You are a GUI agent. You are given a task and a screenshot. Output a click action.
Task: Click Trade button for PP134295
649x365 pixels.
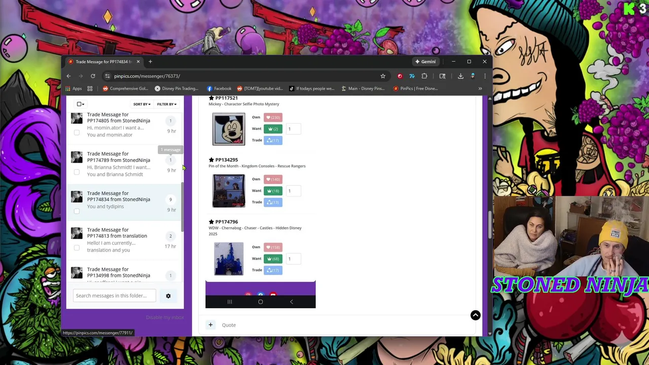(x=273, y=202)
